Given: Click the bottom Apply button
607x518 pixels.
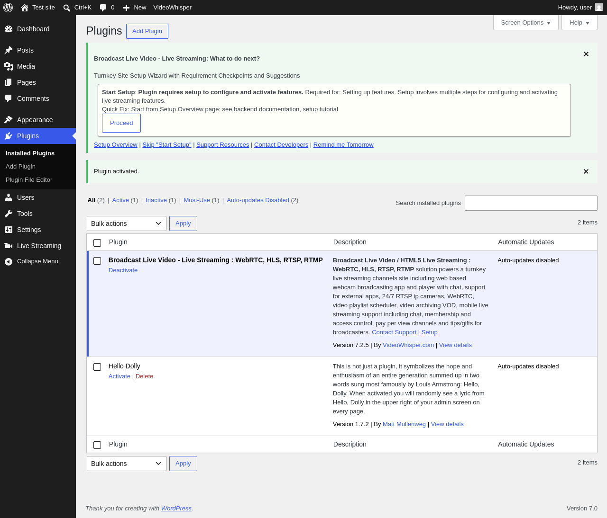Looking at the screenshot, I should coord(183,464).
